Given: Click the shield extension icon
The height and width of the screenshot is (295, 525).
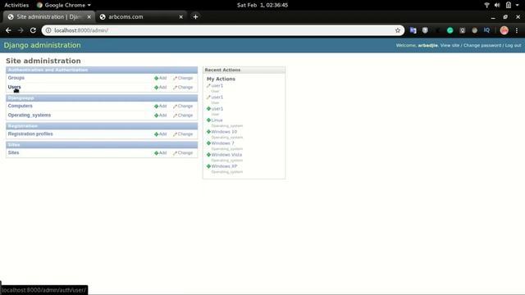Looking at the screenshot, I should [x=425, y=30].
